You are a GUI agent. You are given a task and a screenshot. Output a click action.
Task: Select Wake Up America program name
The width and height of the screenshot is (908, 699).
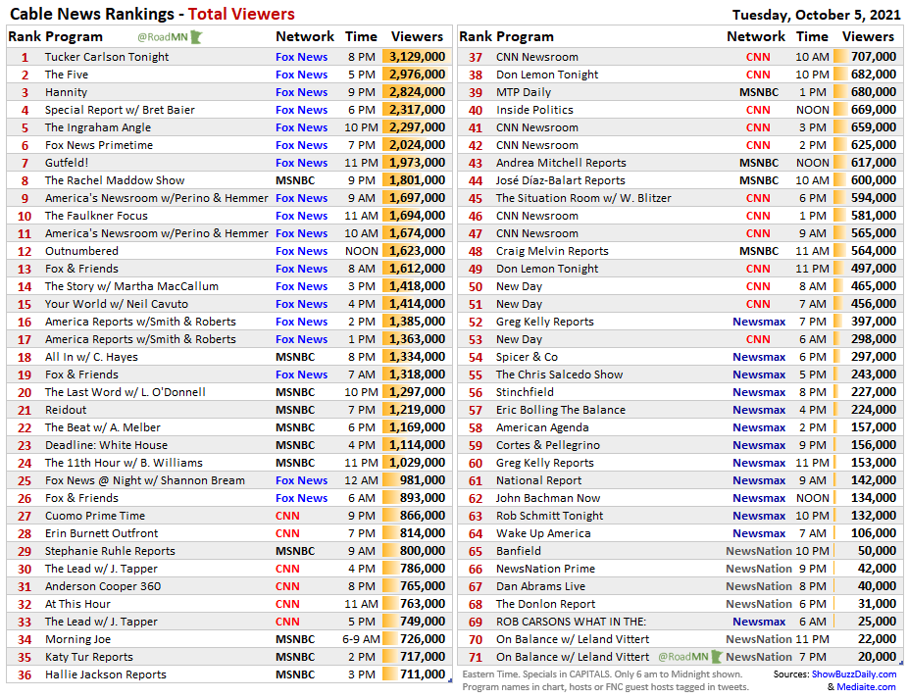click(543, 533)
